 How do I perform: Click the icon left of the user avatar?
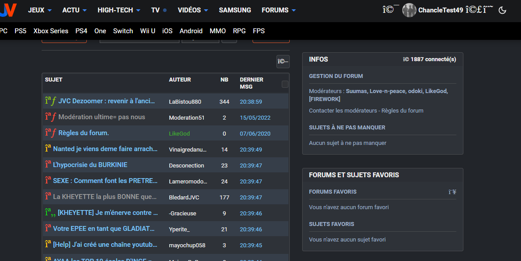tap(390, 10)
